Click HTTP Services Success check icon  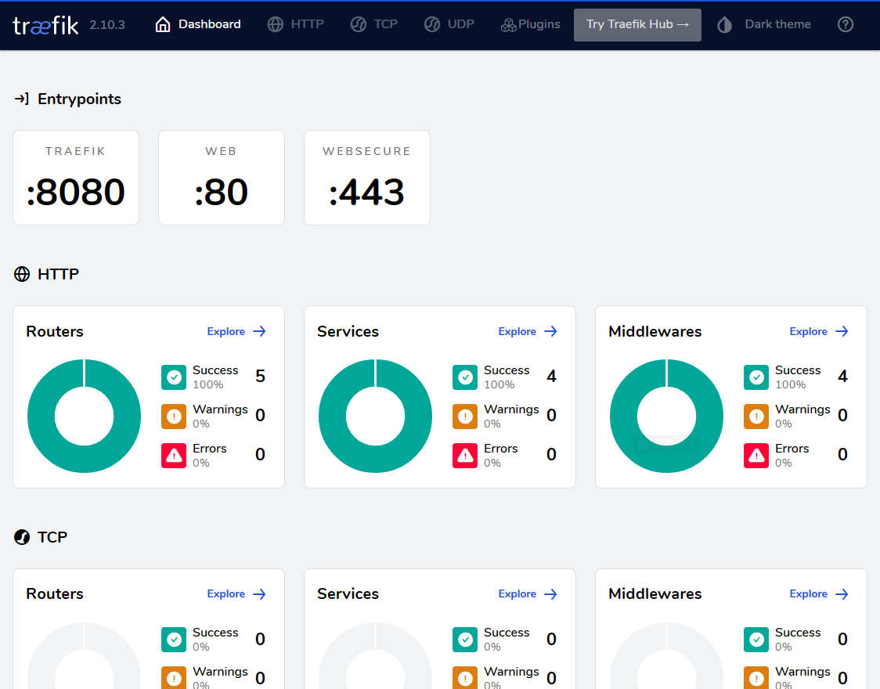coord(465,377)
